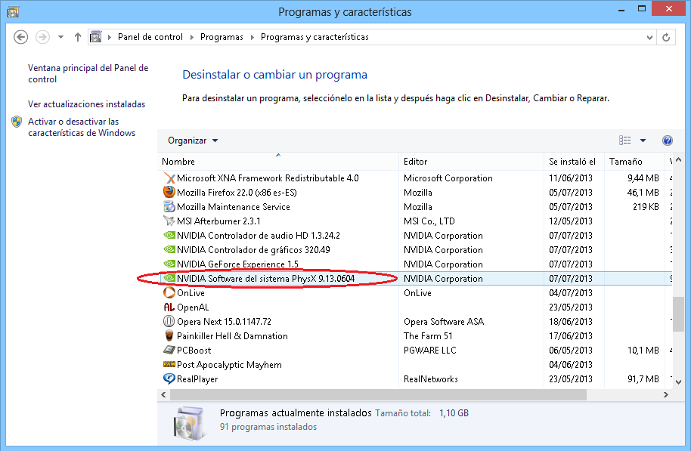691x451 pixels.
Task: Click install date 18/06/2013
Action: [571, 322]
